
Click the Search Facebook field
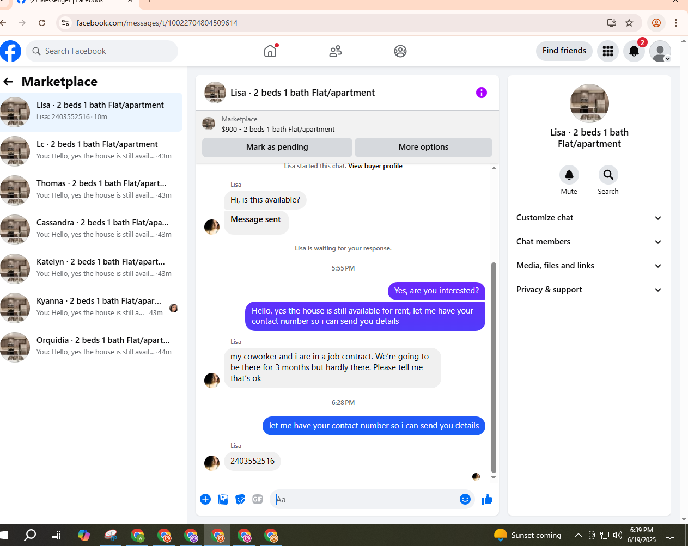coord(102,51)
